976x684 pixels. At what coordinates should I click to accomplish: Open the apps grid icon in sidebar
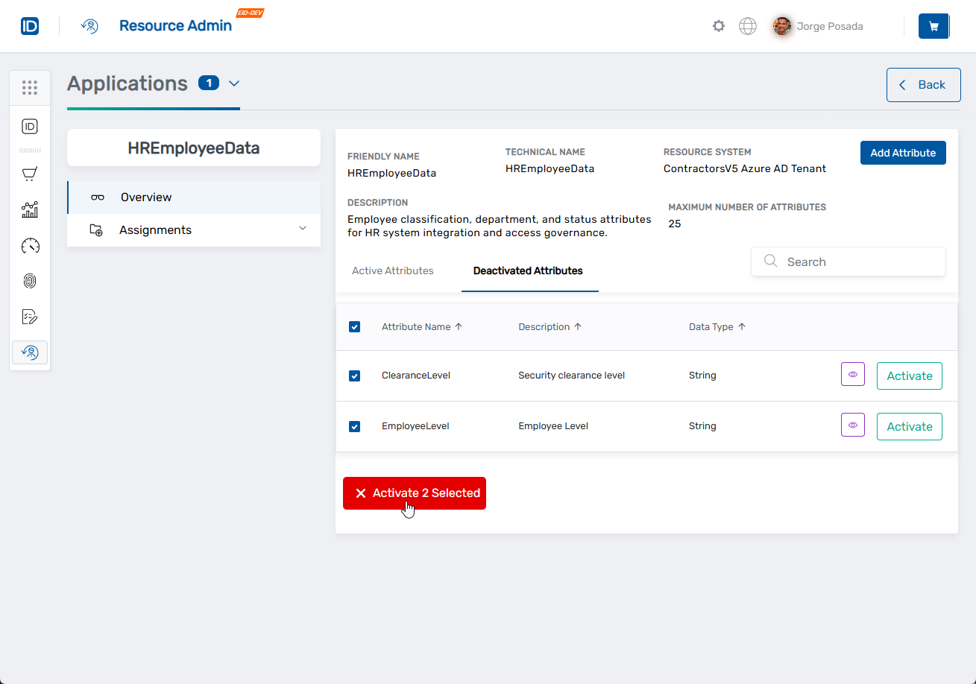click(x=30, y=88)
